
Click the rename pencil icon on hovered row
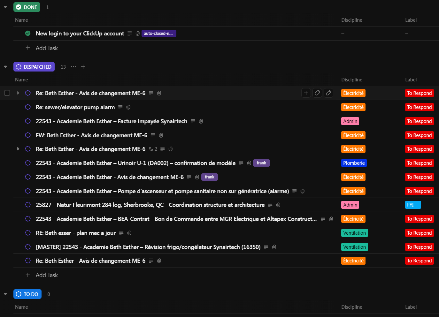(328, 93)
